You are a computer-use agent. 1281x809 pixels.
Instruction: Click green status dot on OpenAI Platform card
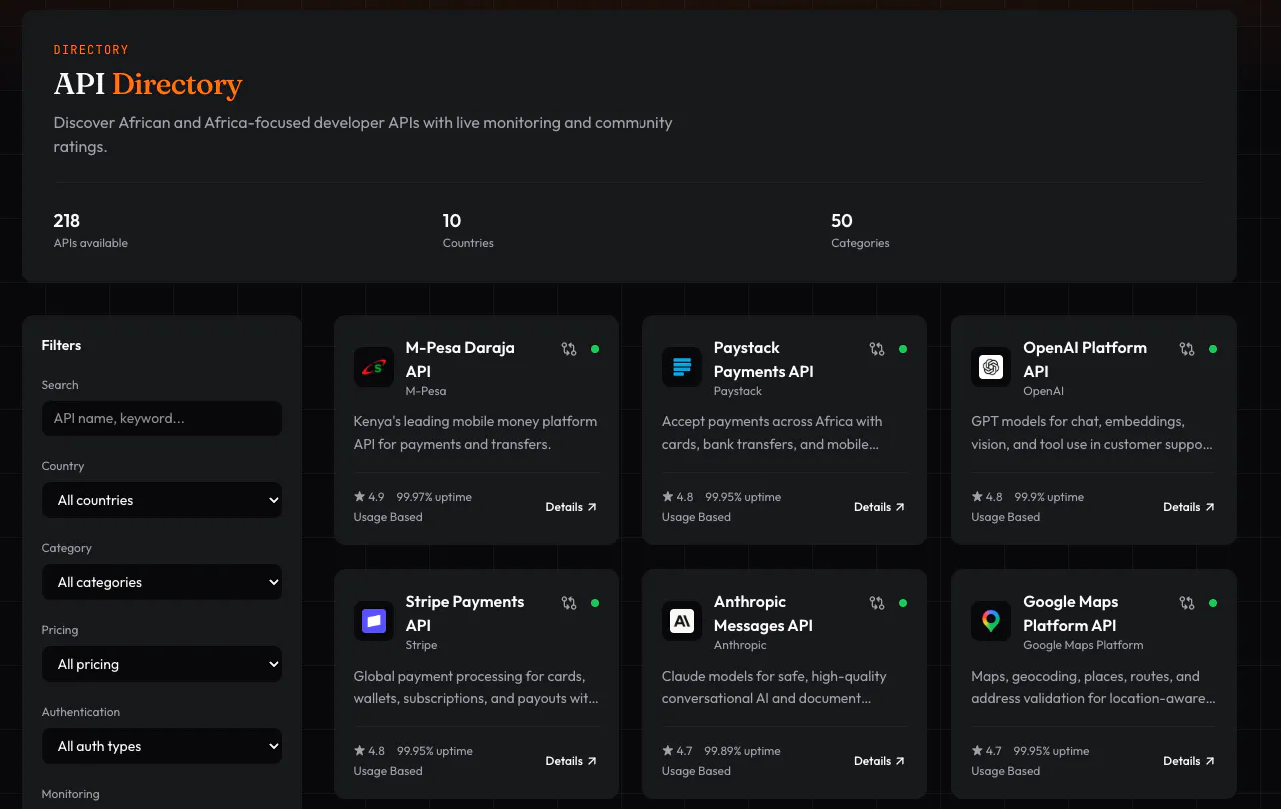(x=1213, y=349)
